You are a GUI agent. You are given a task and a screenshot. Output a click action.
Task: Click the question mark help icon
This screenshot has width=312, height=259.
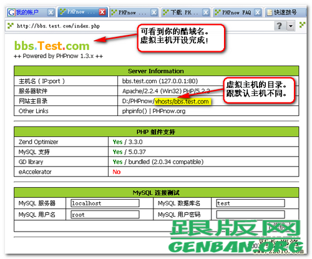click(x=280, y=26)
